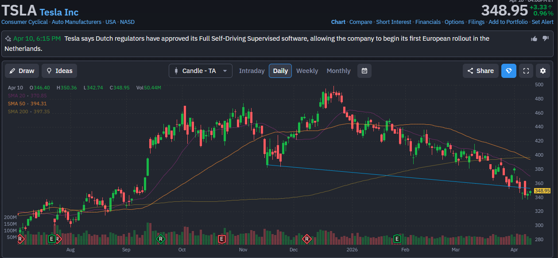Click the Nov label on the time axis
Viewport: 558px width, 258px height.
(x=243, y=250)
